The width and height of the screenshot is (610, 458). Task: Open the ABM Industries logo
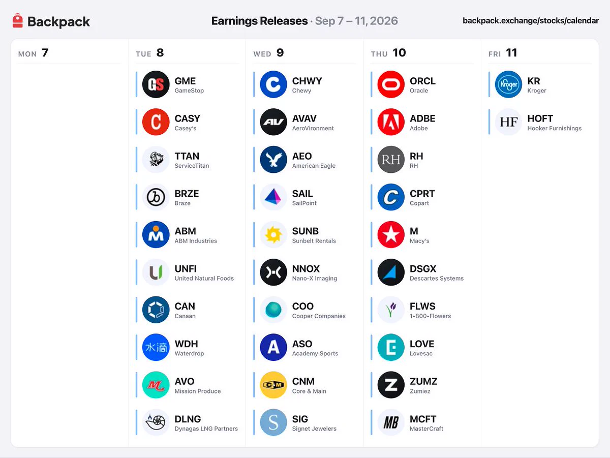[156, 235]
